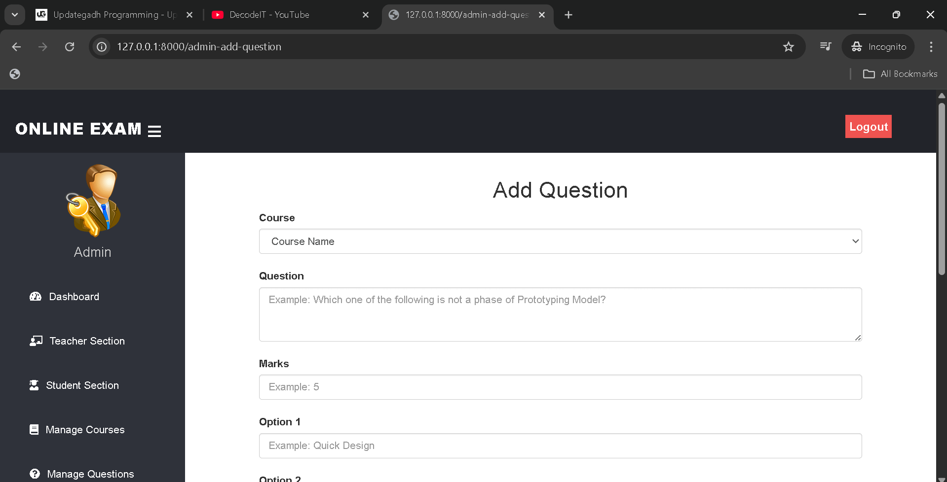Open Student Section from the sidebar icon

(x=34, y=385)
